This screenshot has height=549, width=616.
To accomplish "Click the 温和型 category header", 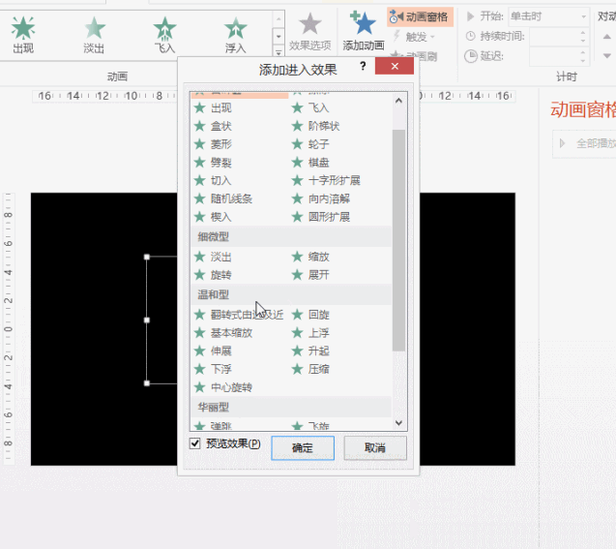I will tap(291, 294).
